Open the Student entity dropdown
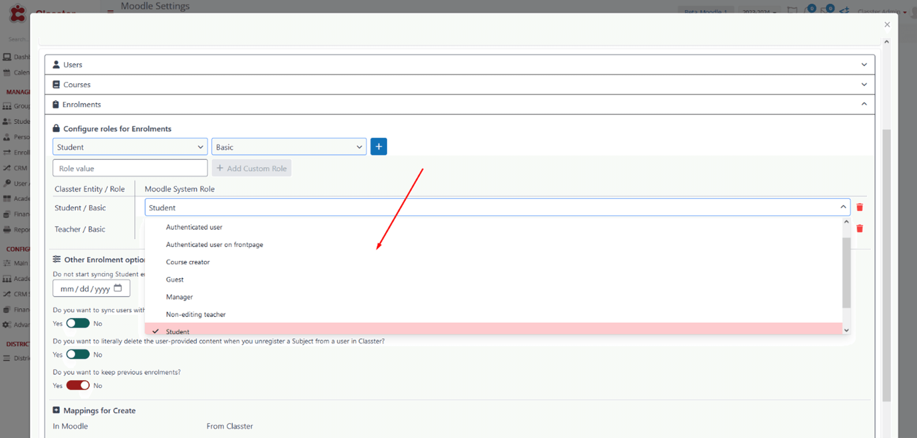Viewport: 917px width, 438px height. click(130, 147)
